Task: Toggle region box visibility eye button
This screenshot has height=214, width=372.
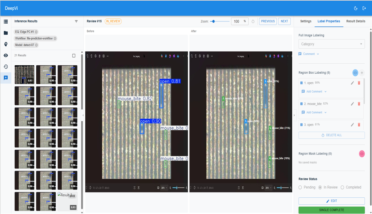Action: 355,73
